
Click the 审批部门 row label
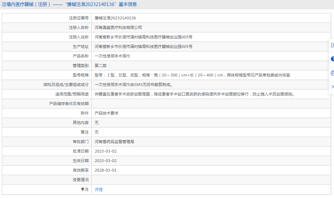[x=80, y=142]
